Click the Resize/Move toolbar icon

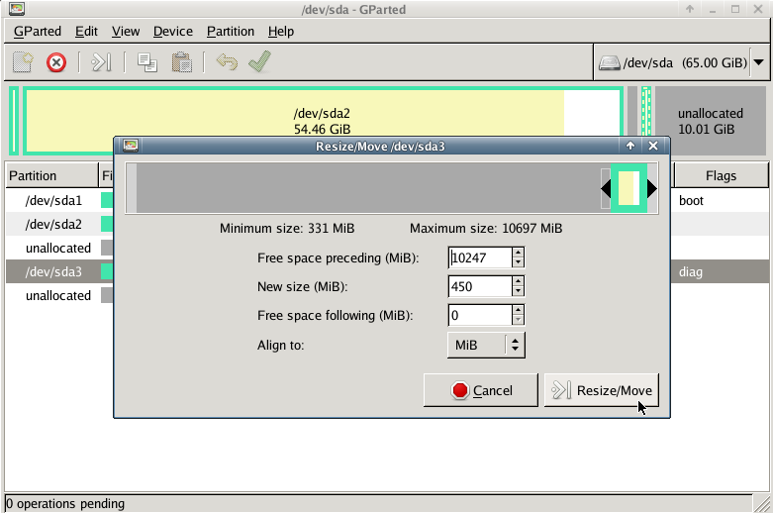[x=101, y=62]
